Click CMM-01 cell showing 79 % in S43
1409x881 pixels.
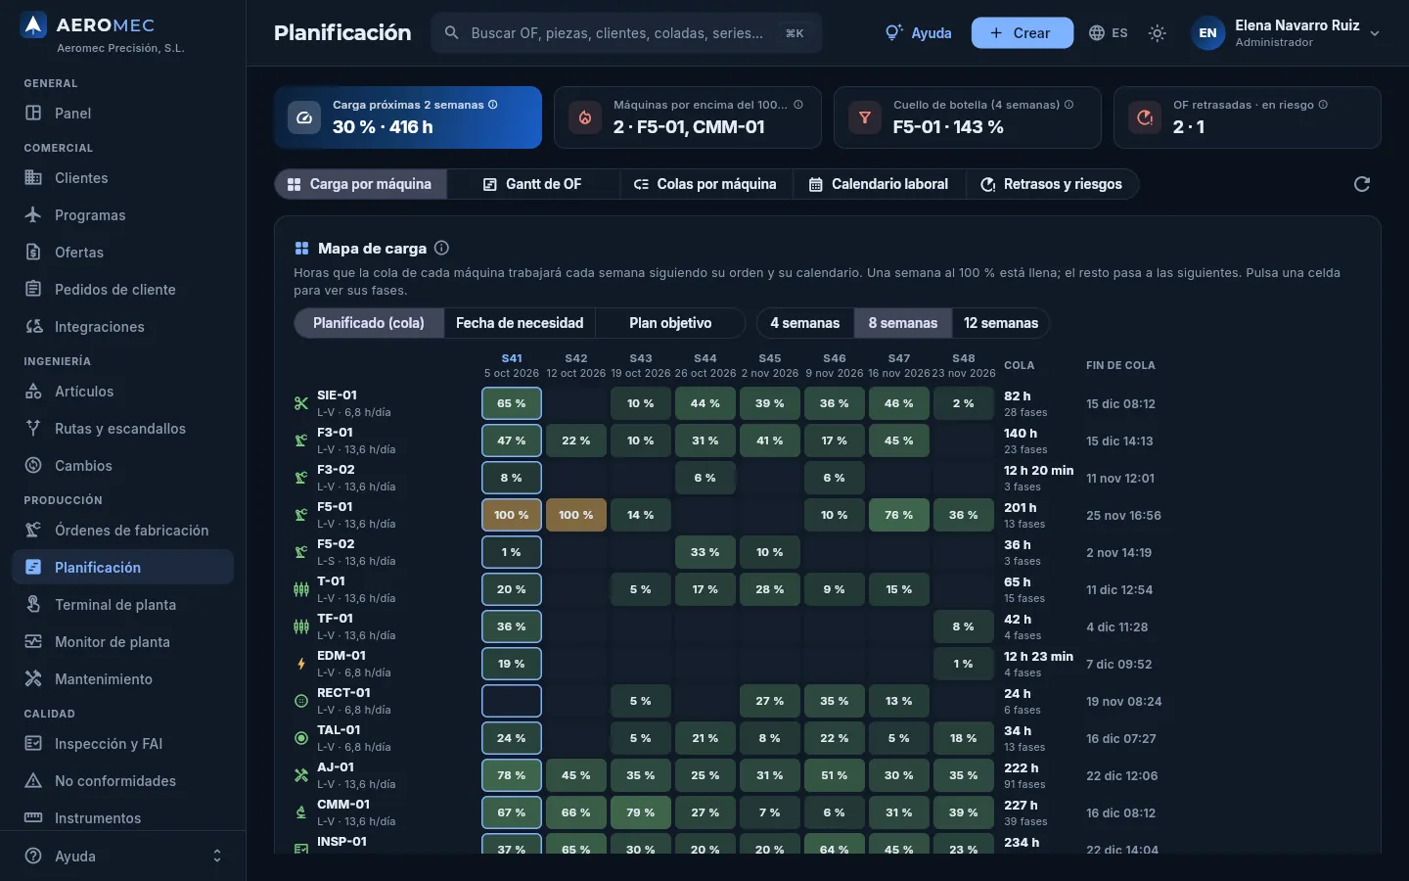(641, 812)
